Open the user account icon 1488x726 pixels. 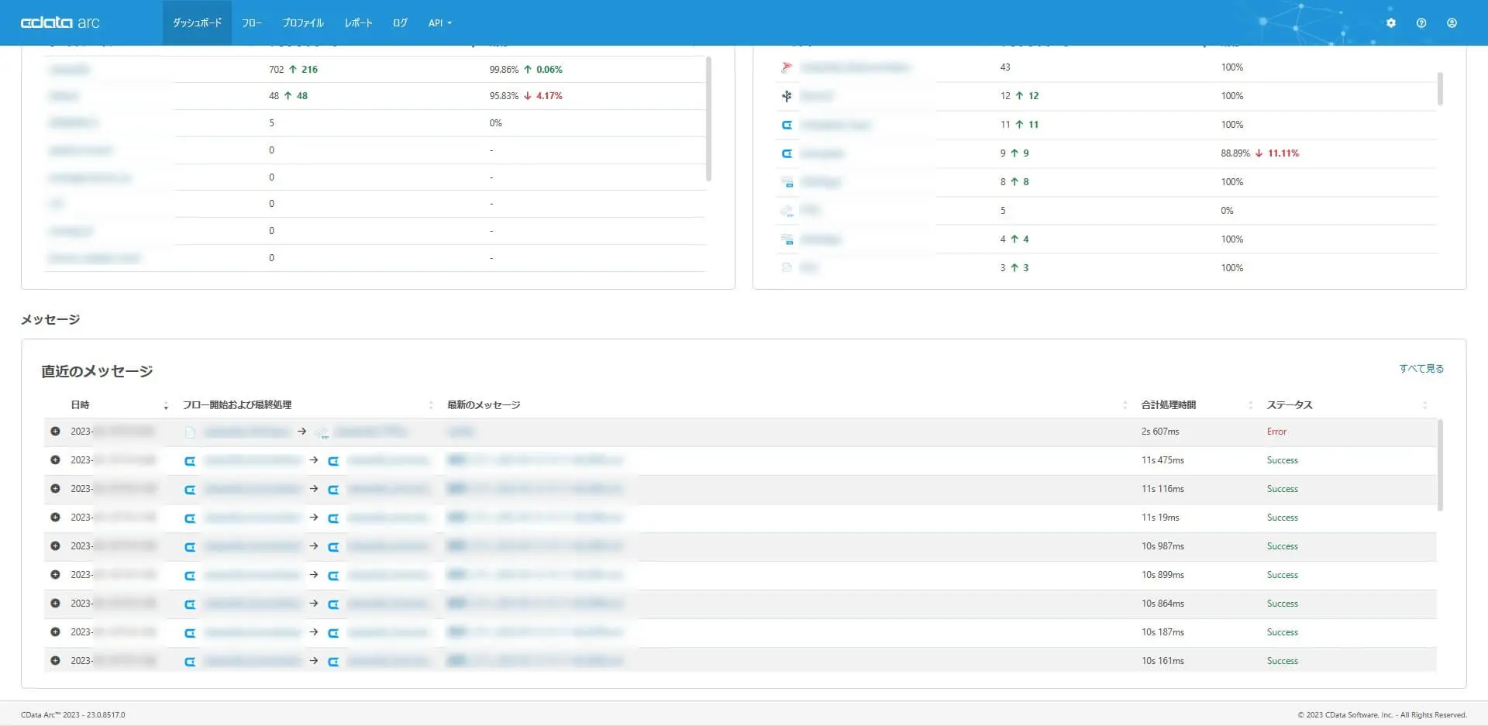[x=1452, y=23]
